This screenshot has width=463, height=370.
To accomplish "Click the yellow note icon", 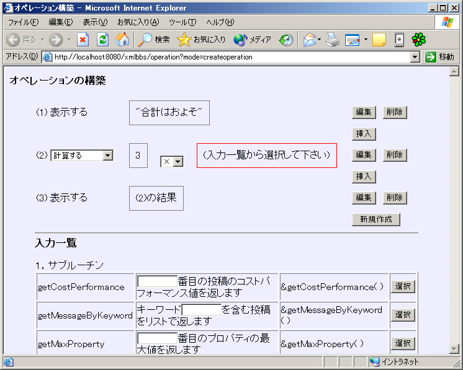I will [x=379, y=40].
